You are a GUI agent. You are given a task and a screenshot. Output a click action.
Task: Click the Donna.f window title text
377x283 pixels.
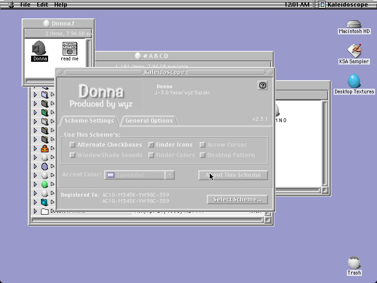pyautogui.click(x=63, y=23)
